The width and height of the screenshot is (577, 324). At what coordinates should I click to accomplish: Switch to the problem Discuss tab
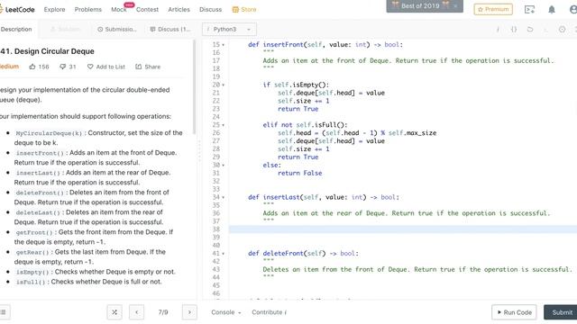[170, 29]
